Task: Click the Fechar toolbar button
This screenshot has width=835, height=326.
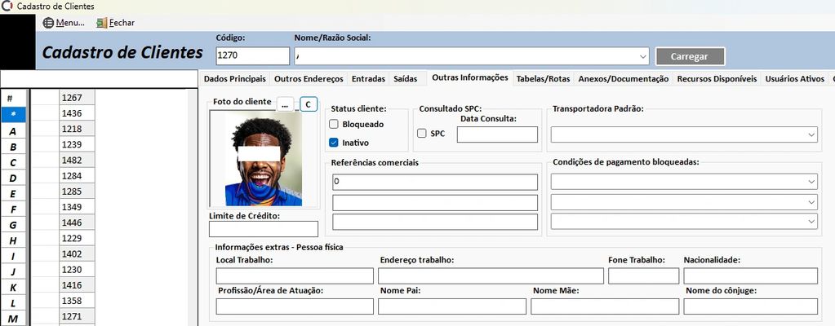Action: 115,23
